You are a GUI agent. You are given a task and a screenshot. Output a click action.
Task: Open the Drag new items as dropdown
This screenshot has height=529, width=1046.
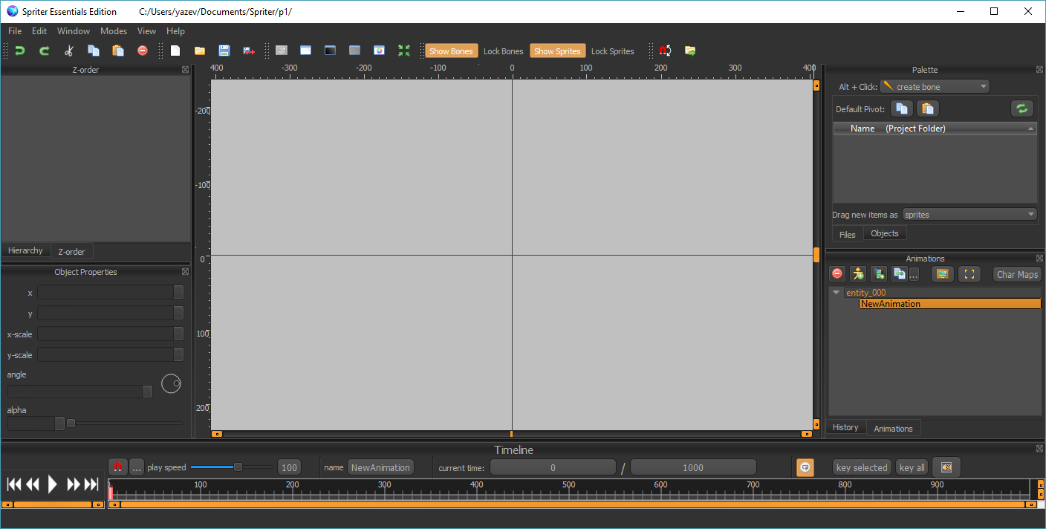(x=969, y=215)
